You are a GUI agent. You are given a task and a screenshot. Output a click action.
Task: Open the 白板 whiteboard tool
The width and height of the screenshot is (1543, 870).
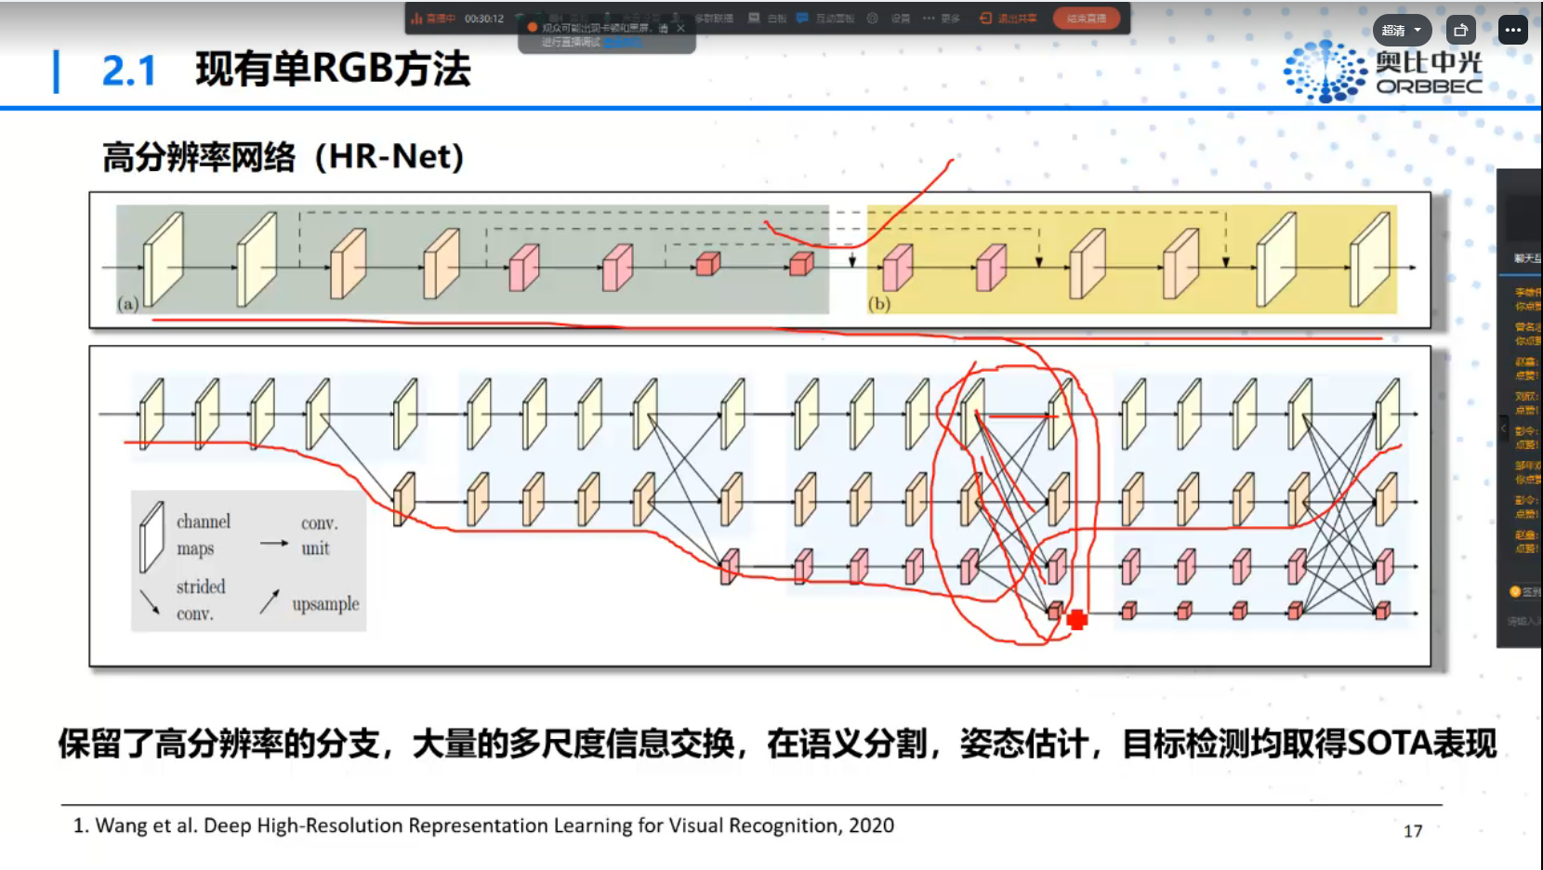(x=768, y=18)
